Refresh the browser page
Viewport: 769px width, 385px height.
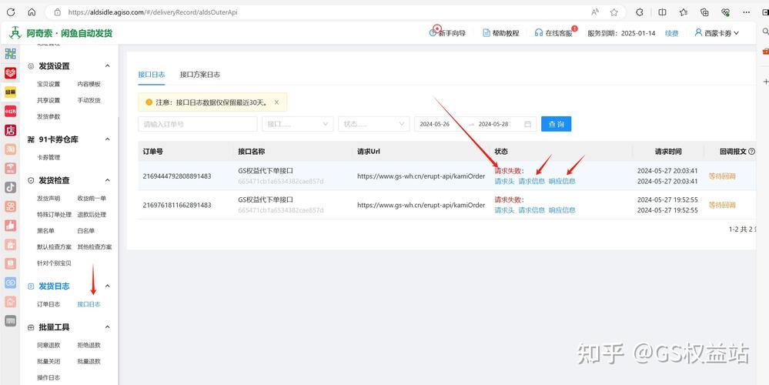coord(10,12)
